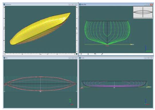Maximize the Plan window
The image size is (155, 110).
point(73,58)
